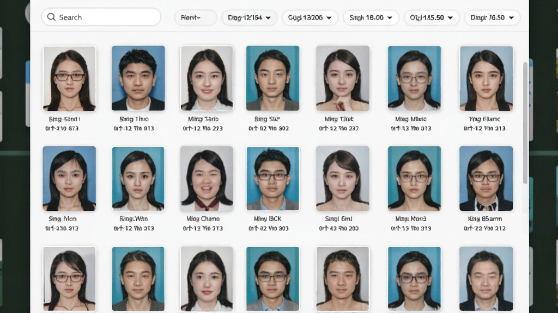The image size is (558, 313).
Task: Click the name text 'Ming Chemo'
Action: [x=203, y=219]
